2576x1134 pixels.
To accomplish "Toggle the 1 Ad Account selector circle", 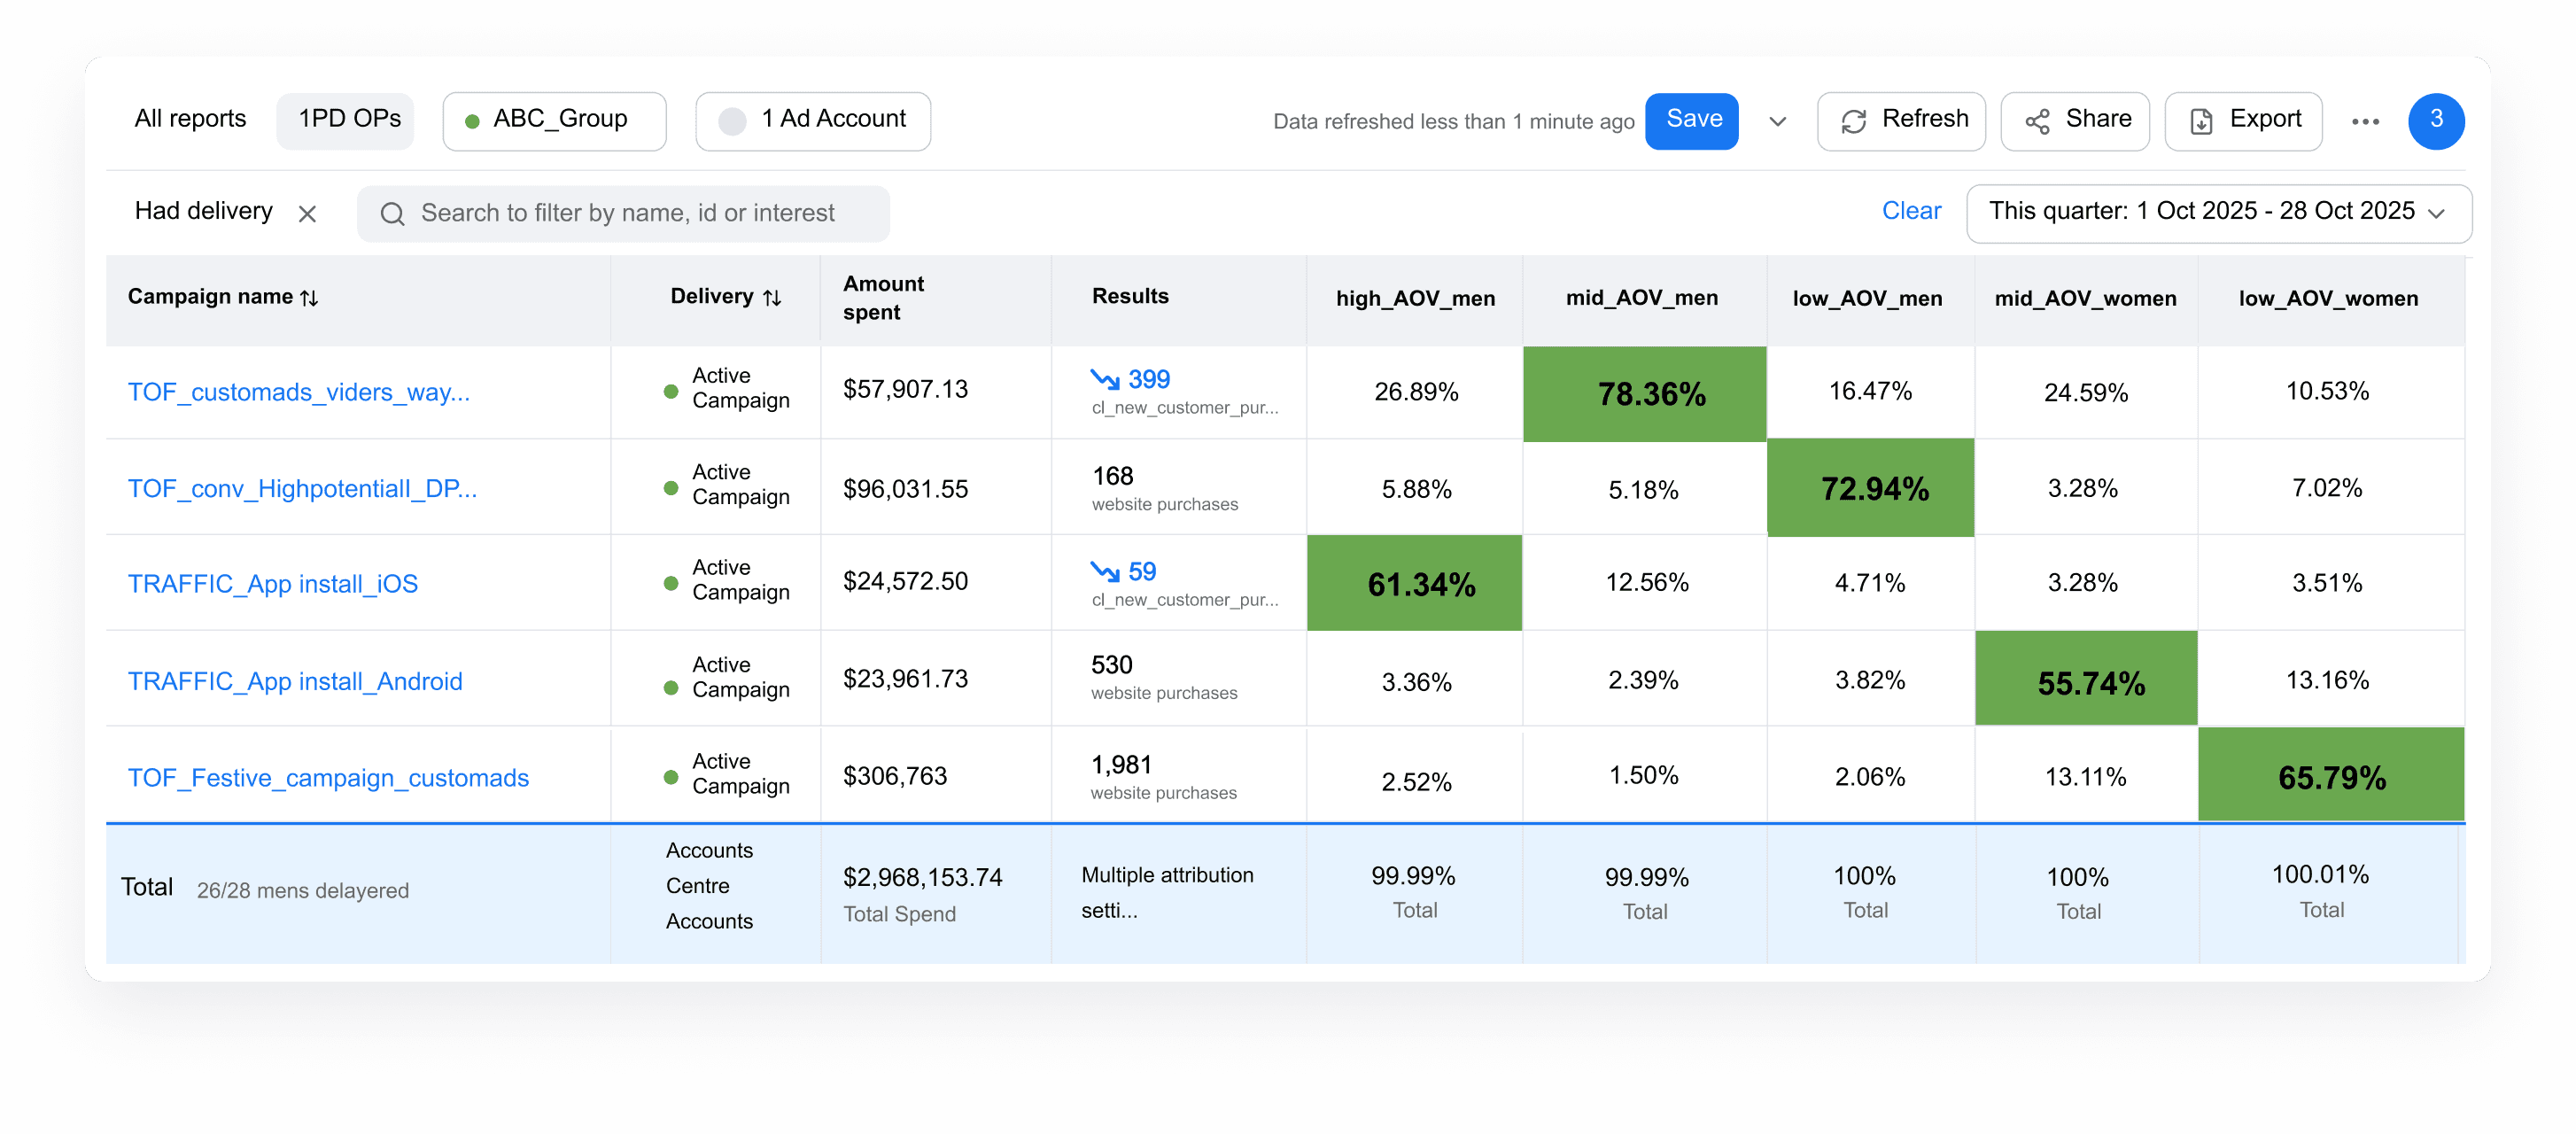I will point(732,121).
